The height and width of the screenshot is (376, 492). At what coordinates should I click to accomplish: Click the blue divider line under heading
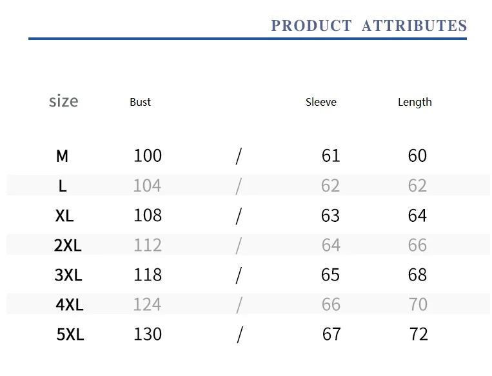248,39
